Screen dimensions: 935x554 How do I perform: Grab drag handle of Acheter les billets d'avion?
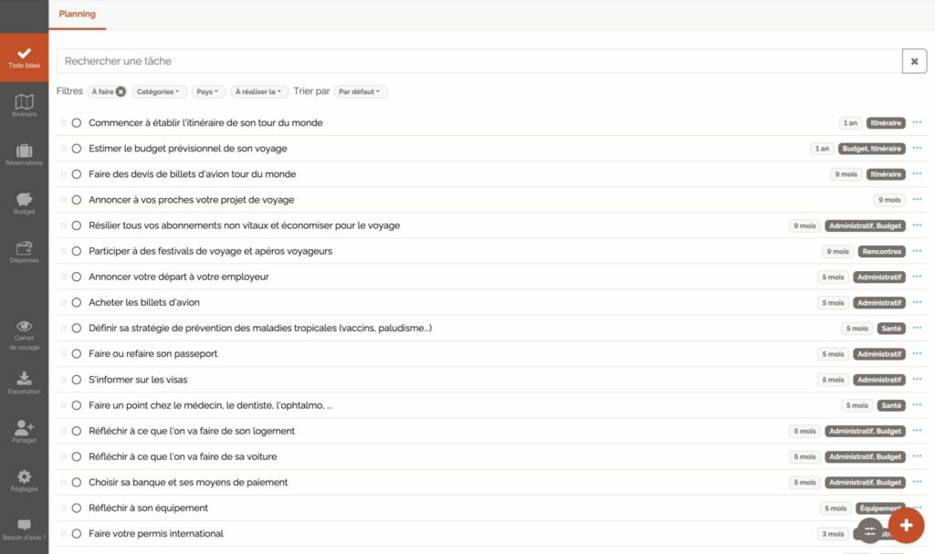pyautogui.click(x=63, y=302)
